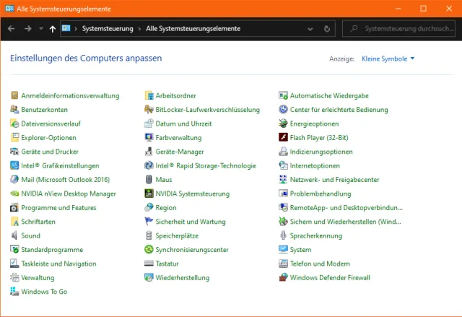The width and height of the screenshot is (462, 317).
Task: Click the NVIDIA Systemsteuerung icon
Action: [x=149, y=194]
